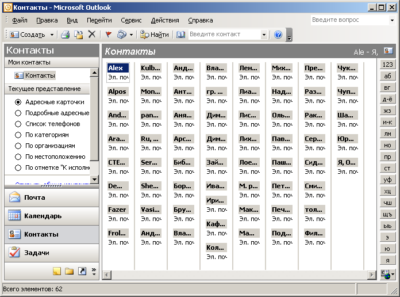Jump to contacts with the аб index button

[387, 76]
